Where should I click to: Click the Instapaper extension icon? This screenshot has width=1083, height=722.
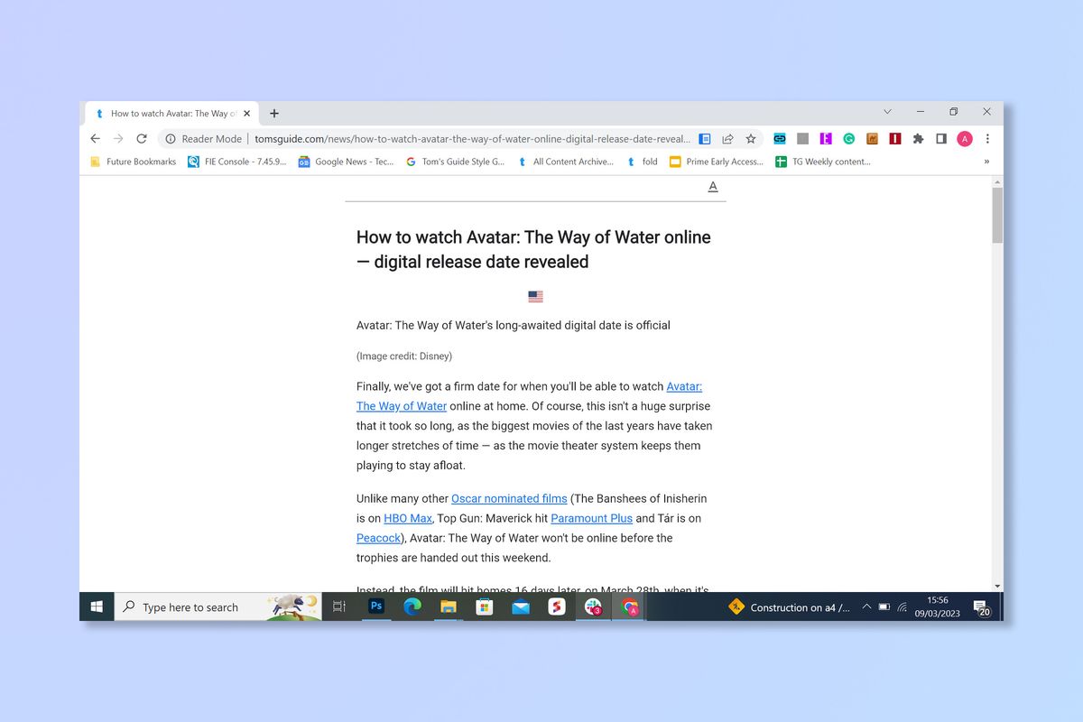coord(894,138)
